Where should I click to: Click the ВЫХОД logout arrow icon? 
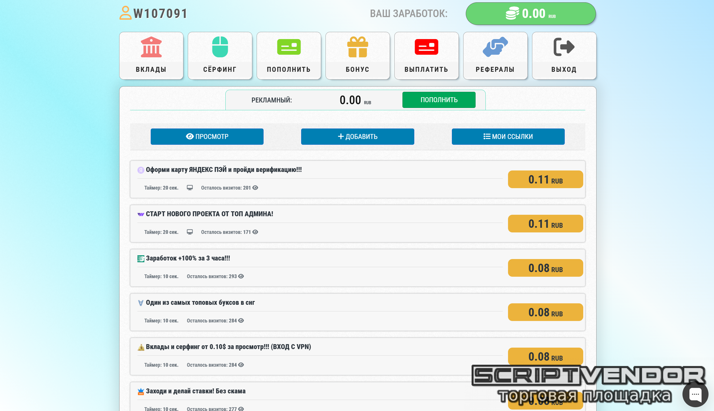(x=564, y=47)
